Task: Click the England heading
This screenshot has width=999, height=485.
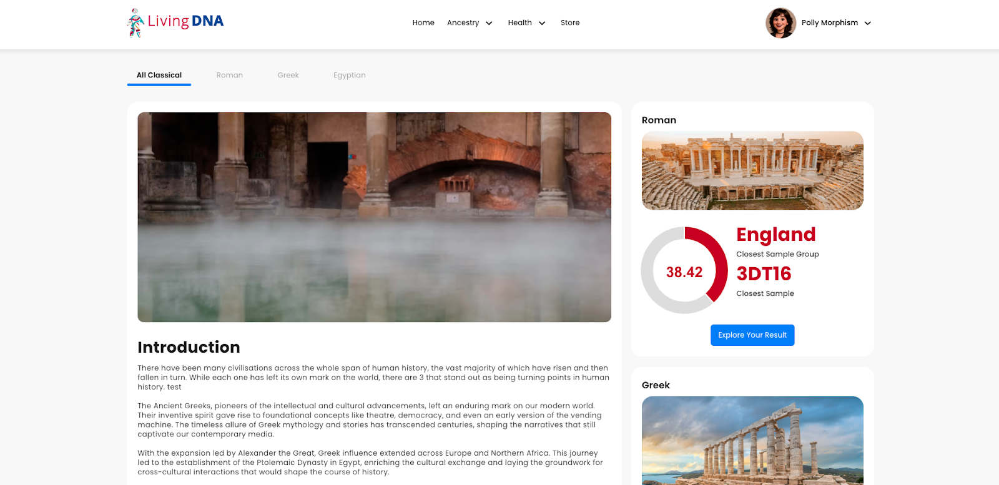Action: [776, 235]
